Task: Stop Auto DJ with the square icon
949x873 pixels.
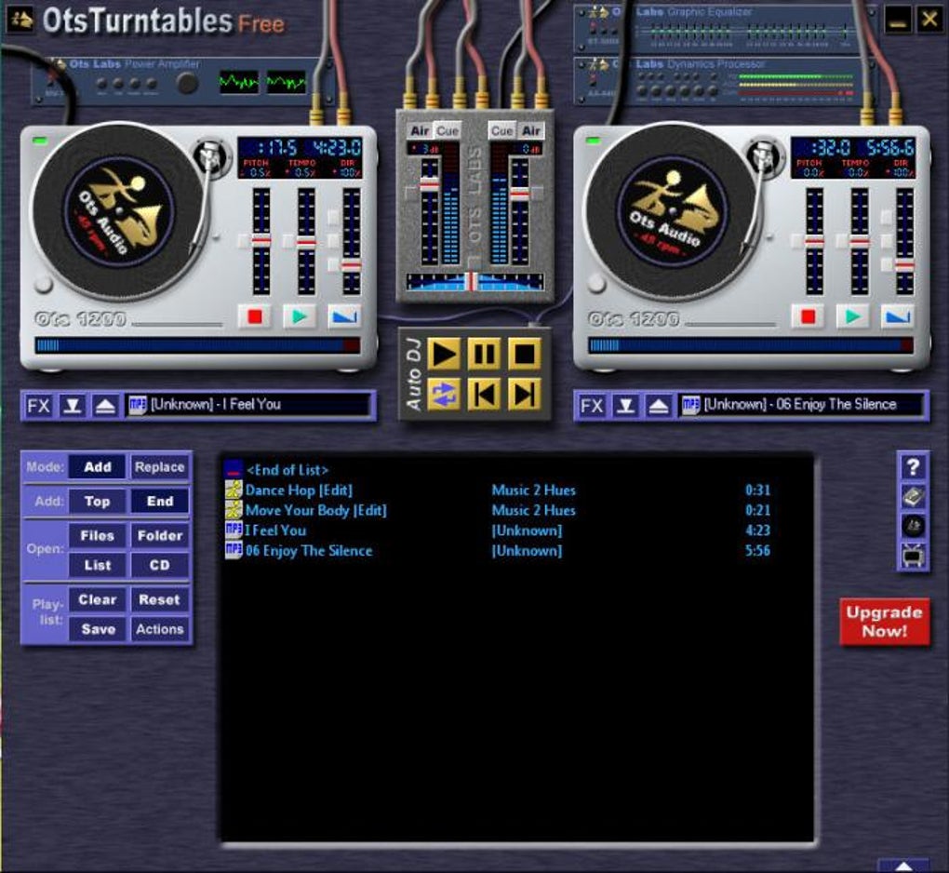Action: [524, 355]
